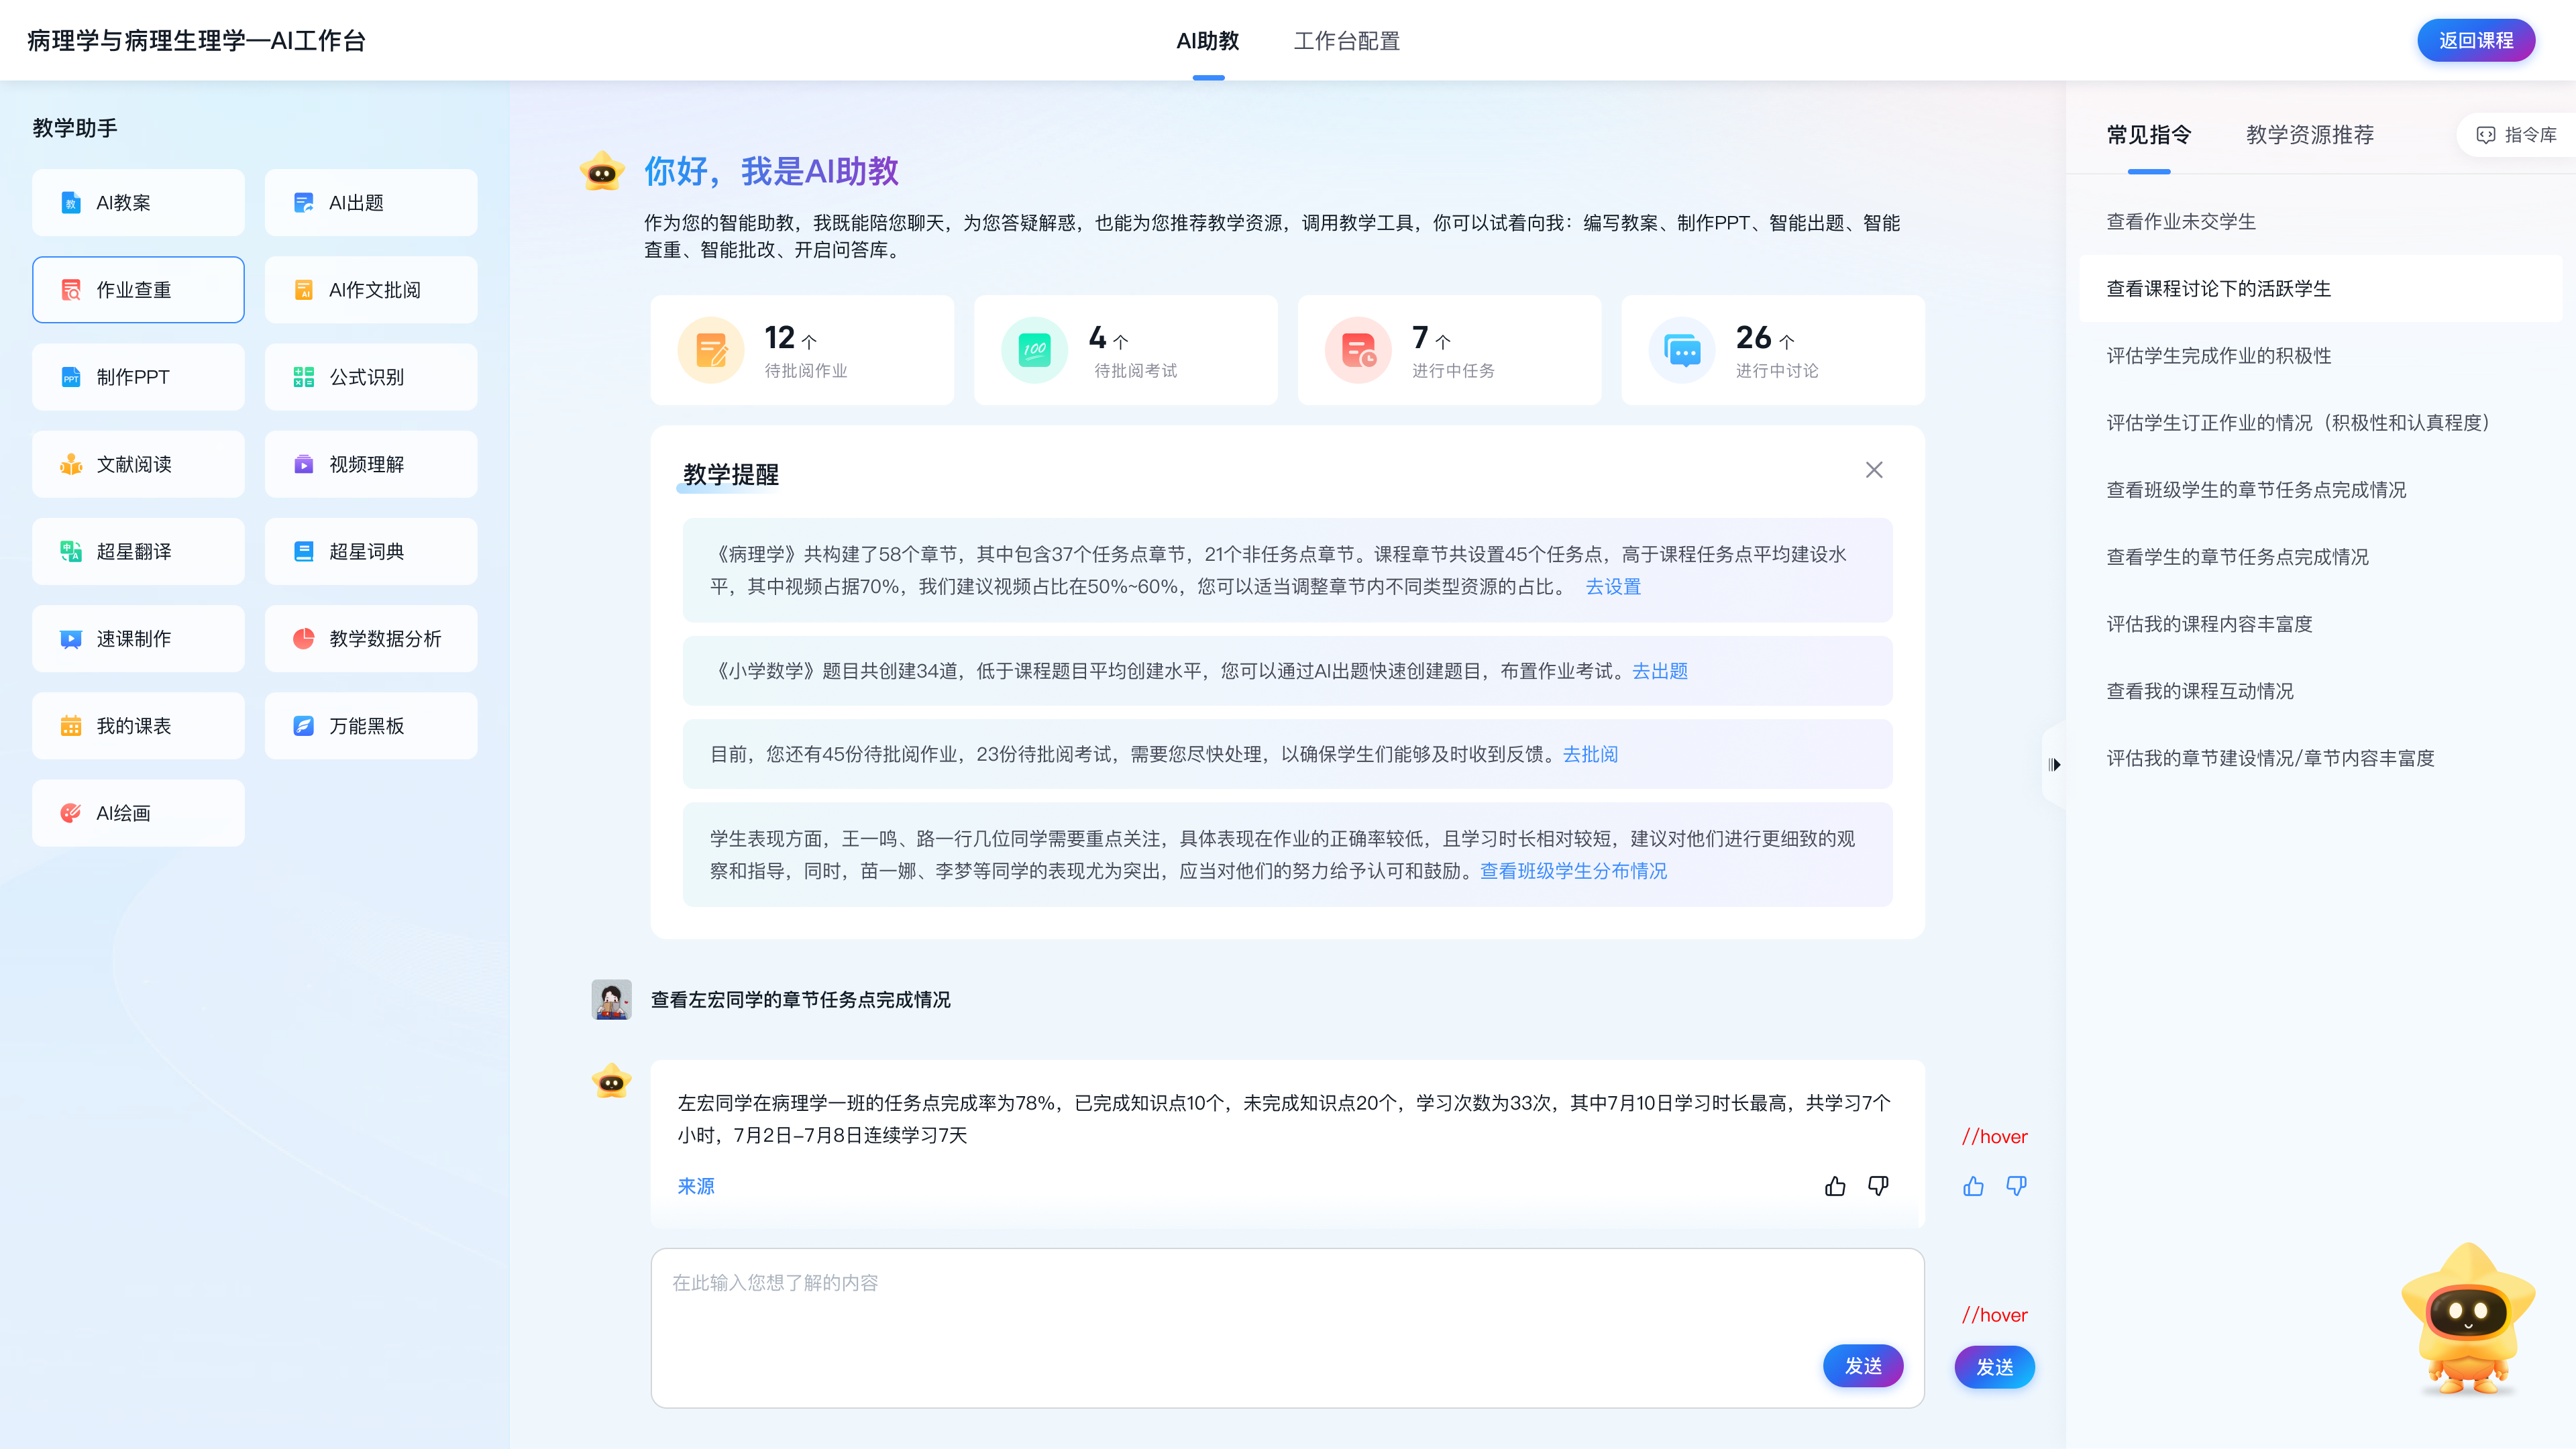Close the 教学提醒 reminder panel

point(1874,470)
